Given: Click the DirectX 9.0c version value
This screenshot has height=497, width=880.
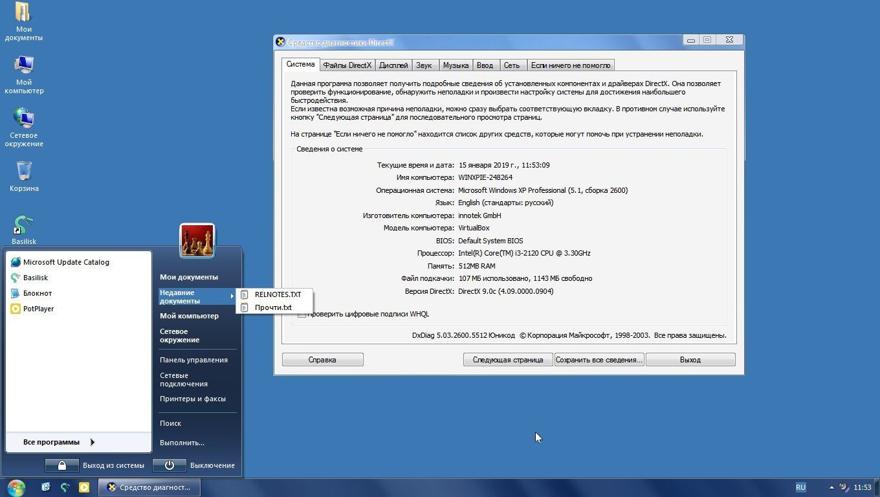Looking at the screenshot, I should pos(505,291).
